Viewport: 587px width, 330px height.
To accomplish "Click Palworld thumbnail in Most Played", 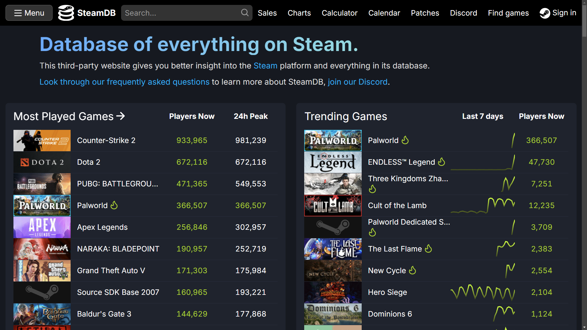I will pos(42,206).
